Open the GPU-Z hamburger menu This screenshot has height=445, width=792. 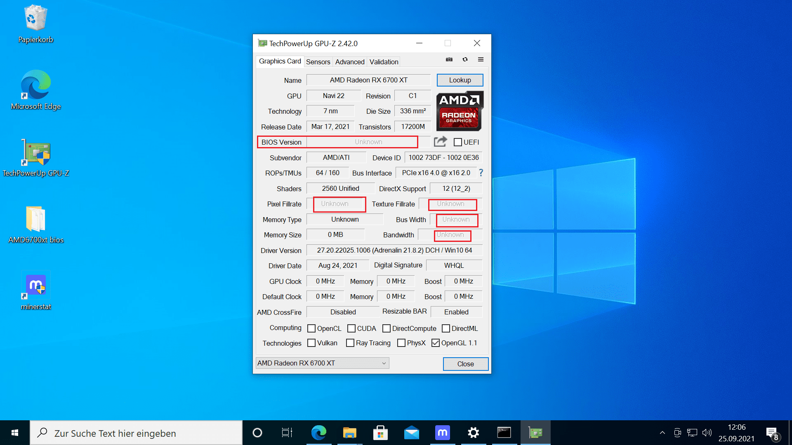[x=481, y=59]
